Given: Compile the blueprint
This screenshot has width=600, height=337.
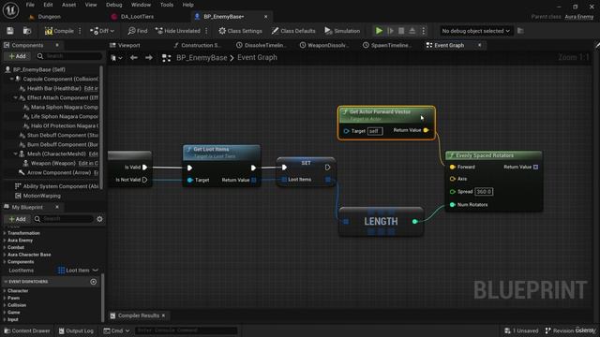Looking at the screenshot, I should [x=59, y=31].
